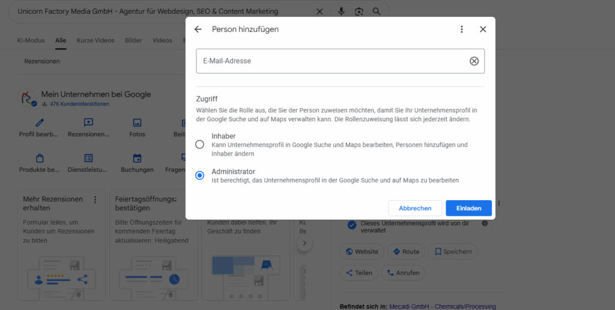Clear the search query with the X
This screenshot has height=310, width=615.
click(320, 11)
